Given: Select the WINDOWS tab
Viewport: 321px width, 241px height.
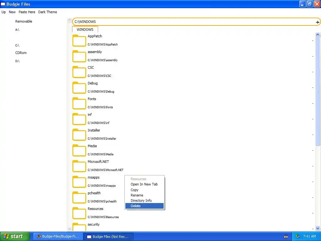Looking at the screenshot, I should point(85,29).
